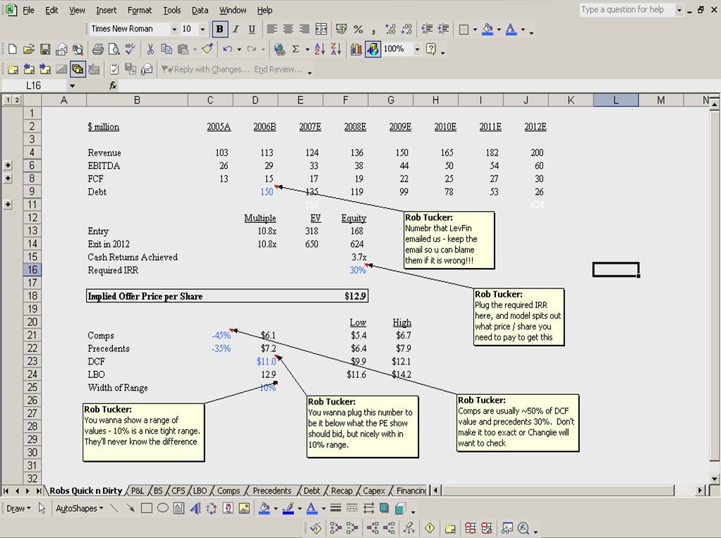Open a file with the folder icon

tap(28, 49)
